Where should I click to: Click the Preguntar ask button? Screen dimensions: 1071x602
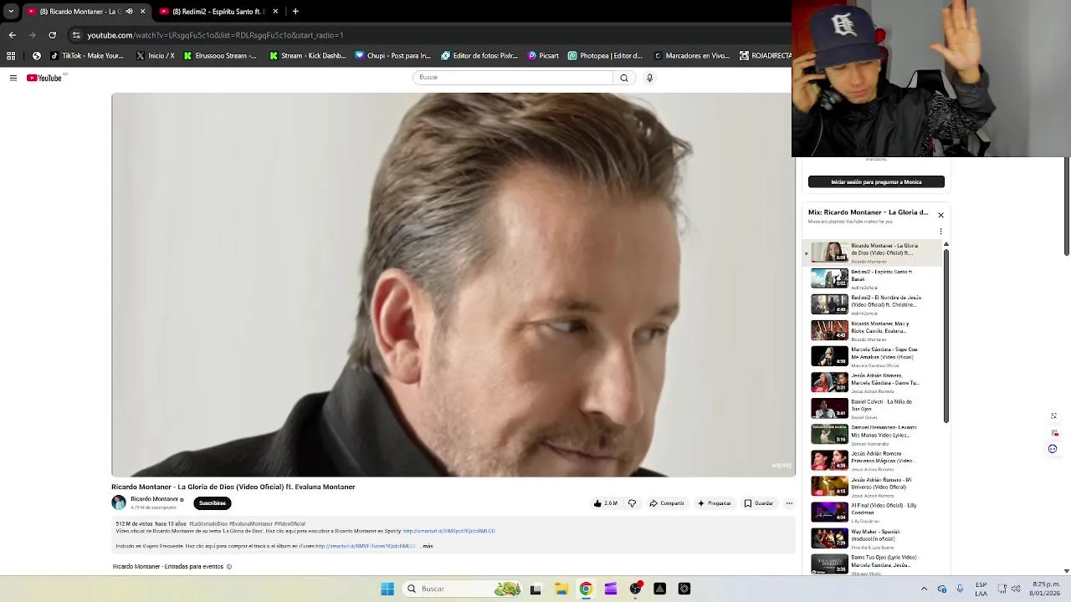714,503
